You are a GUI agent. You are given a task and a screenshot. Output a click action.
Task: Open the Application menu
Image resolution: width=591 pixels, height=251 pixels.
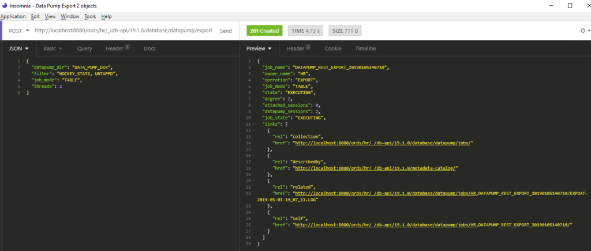13,17
